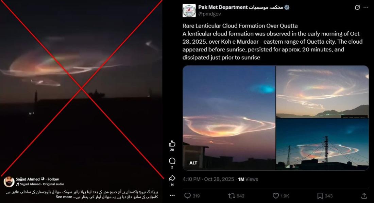The width and height of the screenshot is (374, 203).
Task: Like the Sajjad Ahmed video post
Action: [x=172, y=143]
